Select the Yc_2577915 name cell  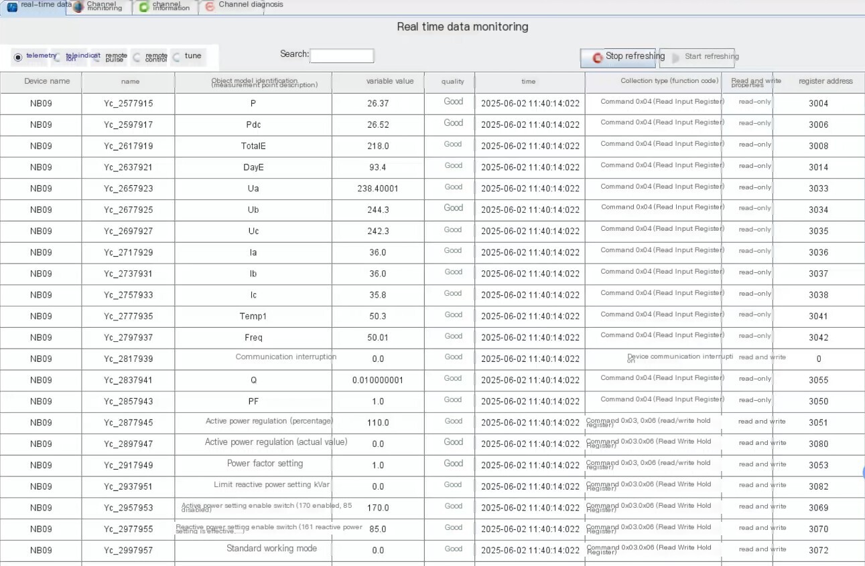tap(129, 104)
